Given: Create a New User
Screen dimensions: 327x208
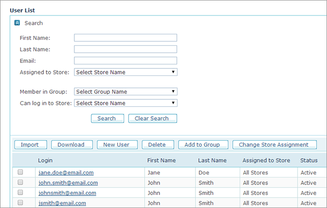Looking at the screenshot, I should (x=116, y=145).
